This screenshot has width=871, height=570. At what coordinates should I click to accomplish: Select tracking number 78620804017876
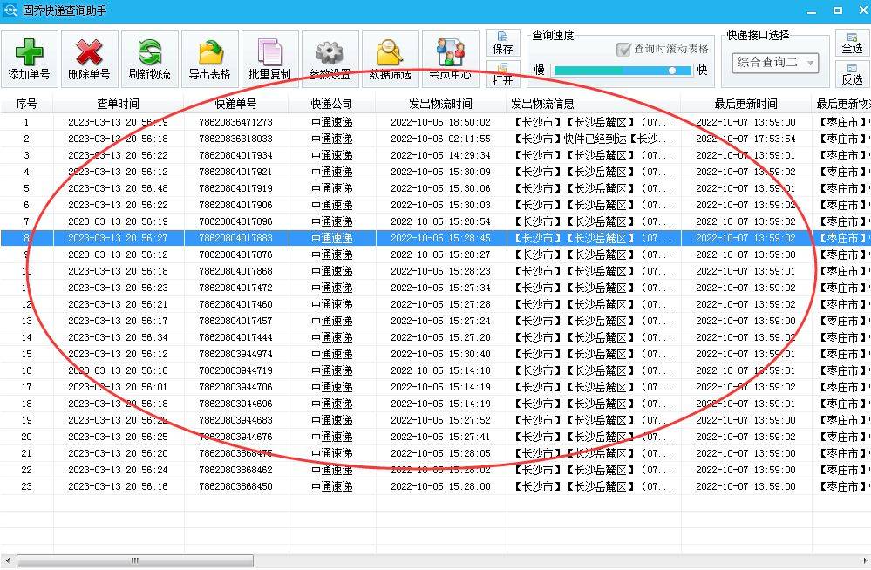point(236,255)
